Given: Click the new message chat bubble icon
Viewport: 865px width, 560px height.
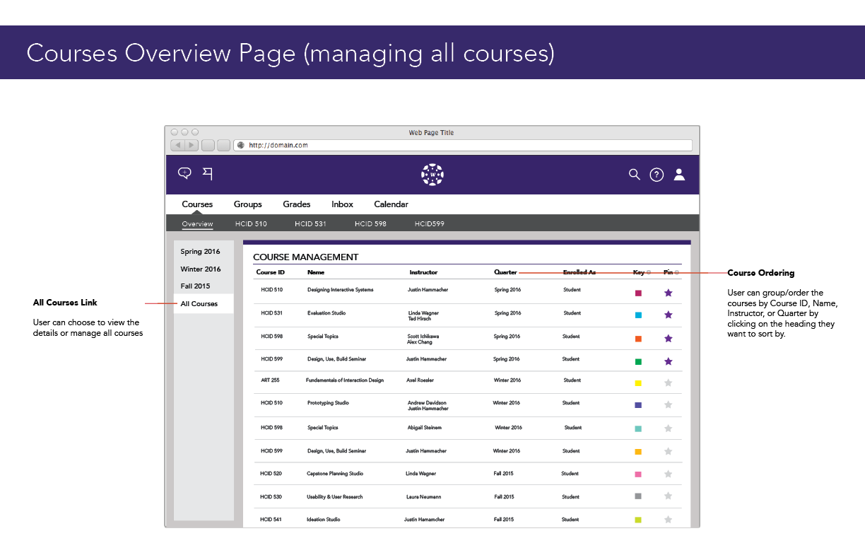Looking at the screenshot, I should (185, 173).
